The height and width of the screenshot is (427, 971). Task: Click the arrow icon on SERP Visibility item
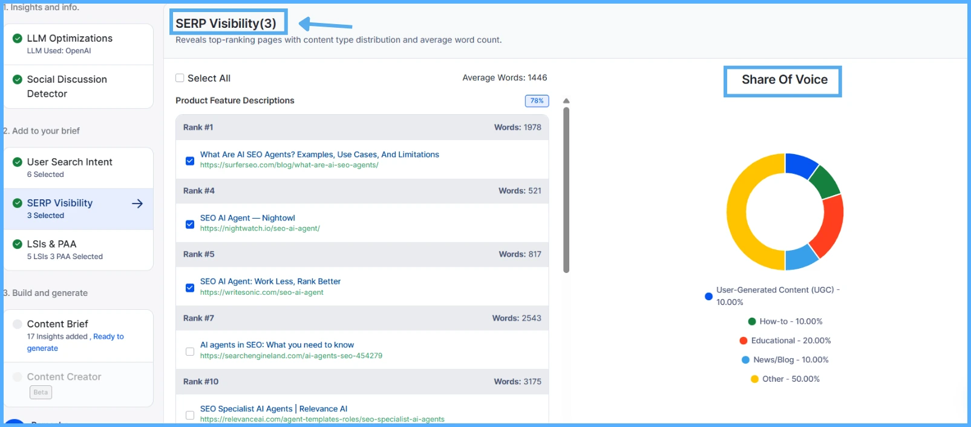pyautogui.click(x=137, y=204)
